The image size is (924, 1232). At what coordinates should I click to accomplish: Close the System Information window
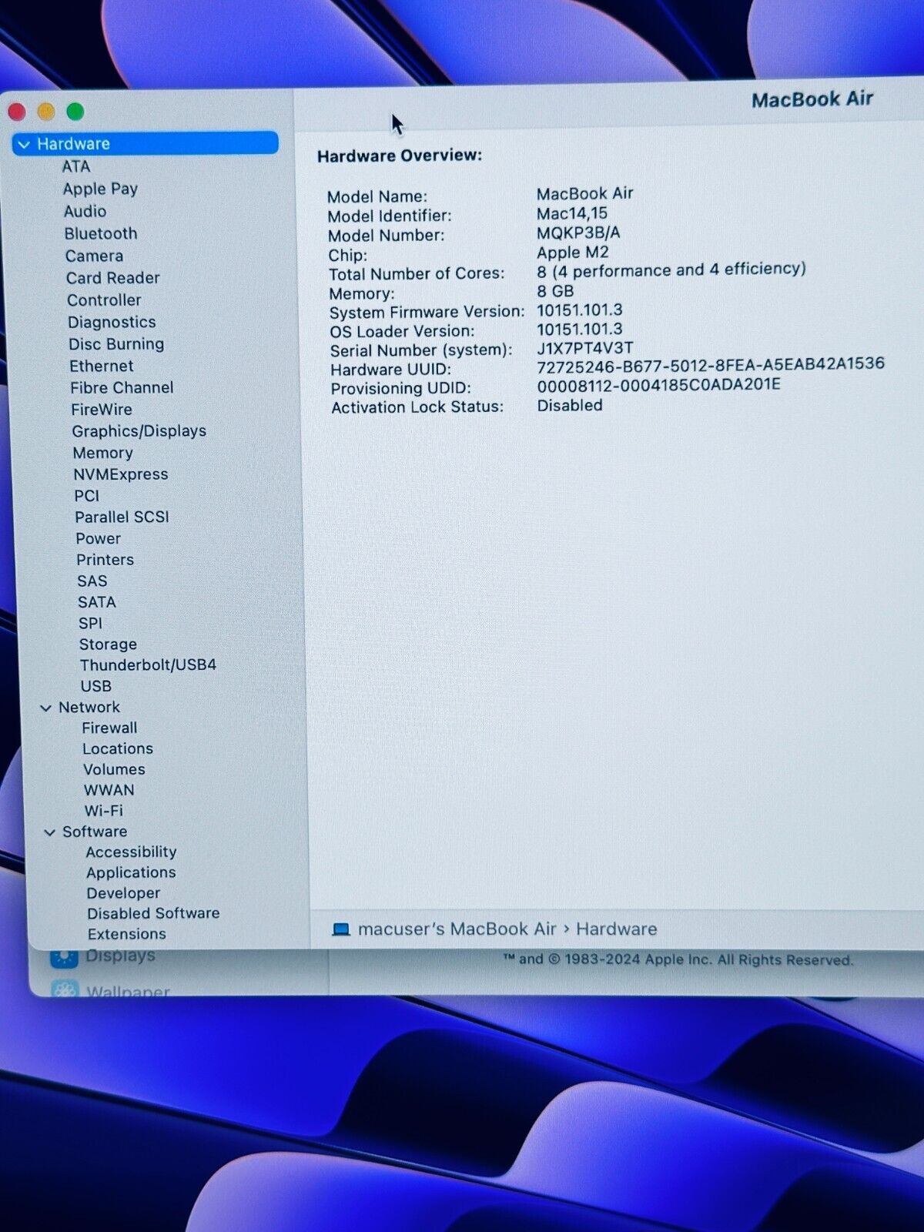tap(17, 112)
